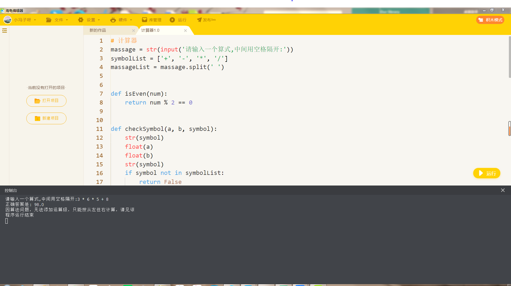Click the 'if symbol not in symbolList' line
The height and width of the screenshot is (286, 511).
(174, 173)
